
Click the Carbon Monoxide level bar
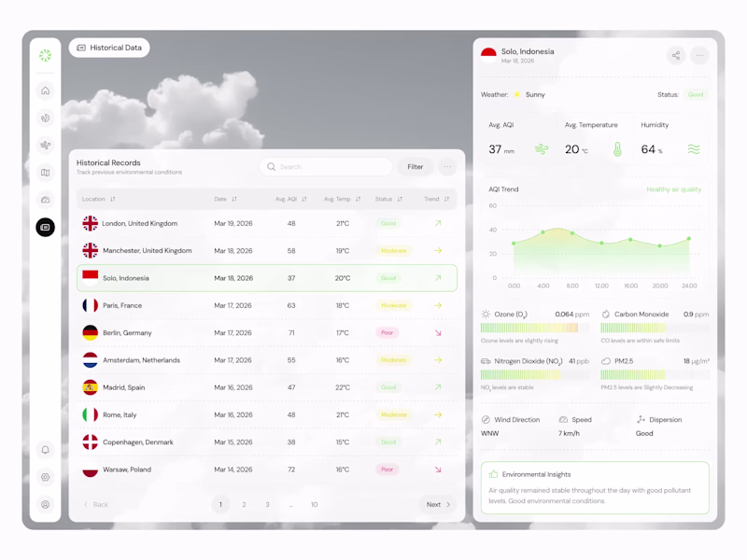655,328
